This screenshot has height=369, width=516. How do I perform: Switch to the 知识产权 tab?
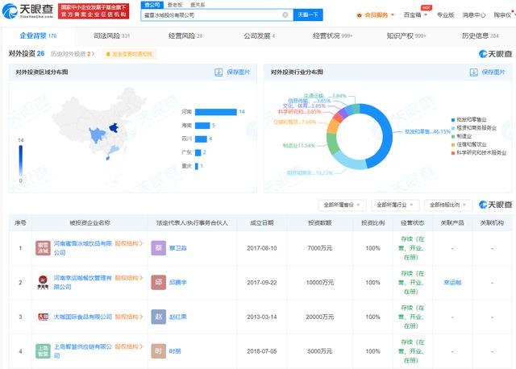pos(406,35)
